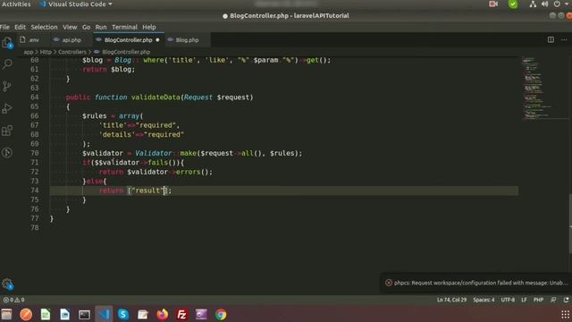Open the Run menu

click(x=101, y=27)
